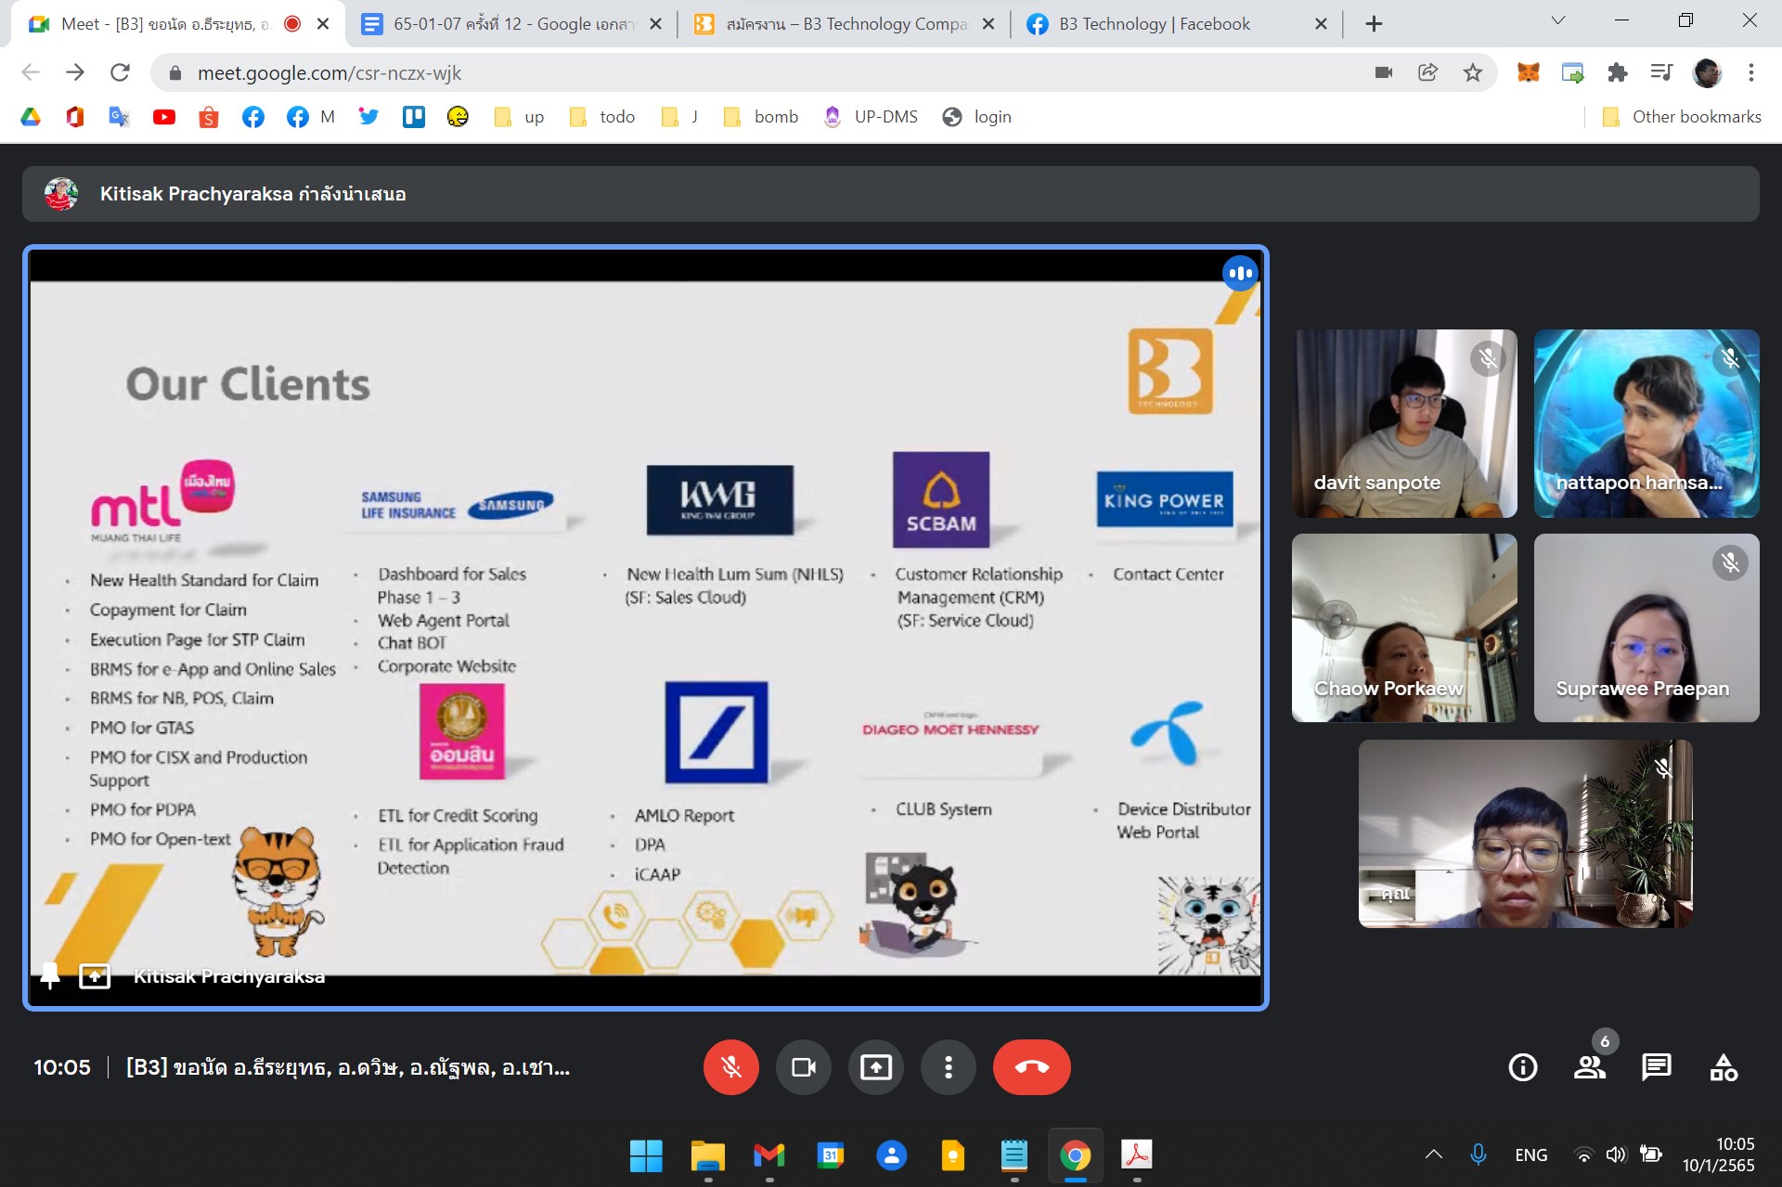Open taskbar clock and date
The width and height of the screenshot is (1782, 1187).
click(x=1719, y=1155)
